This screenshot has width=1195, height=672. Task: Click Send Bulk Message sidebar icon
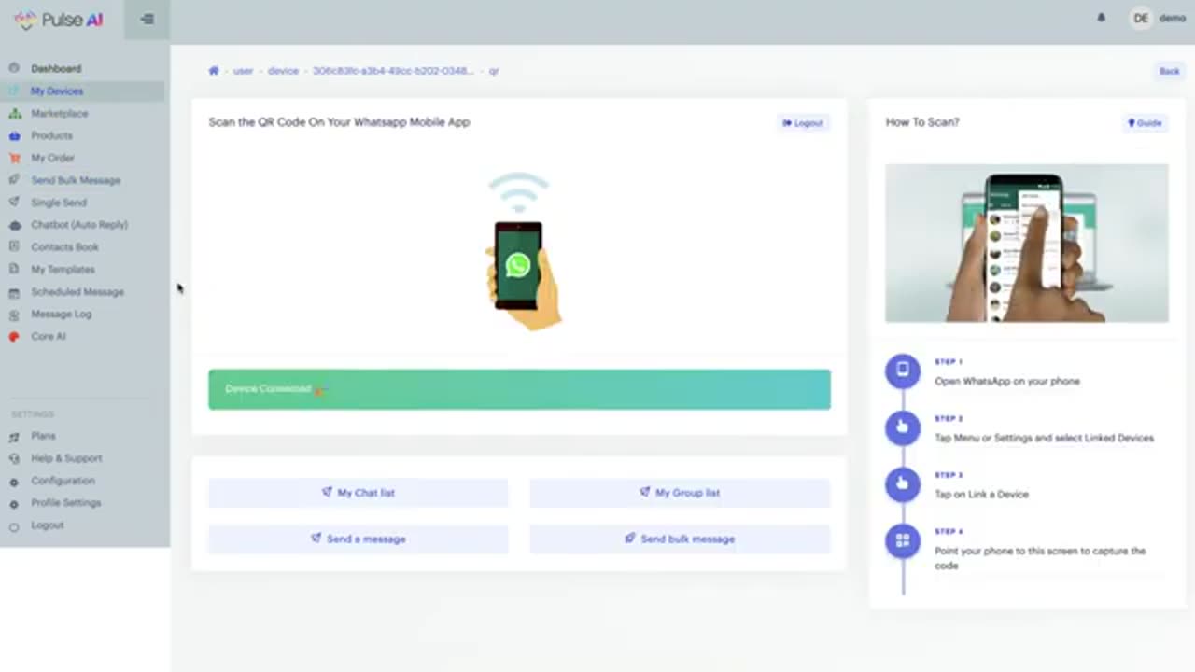(14, 179)
